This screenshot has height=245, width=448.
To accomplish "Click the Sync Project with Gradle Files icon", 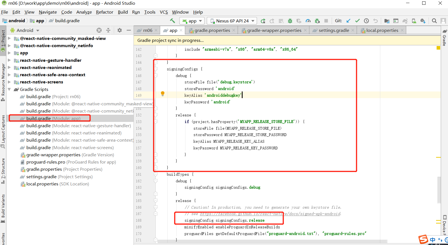I will (405, 21).
